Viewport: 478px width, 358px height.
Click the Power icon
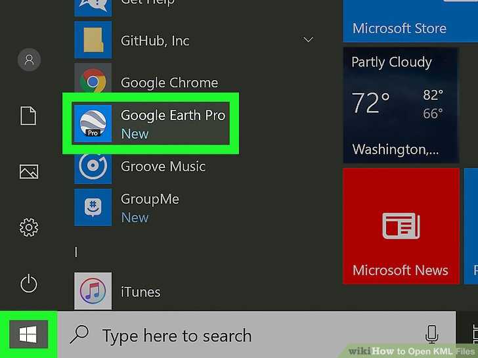tap(29, 284)
